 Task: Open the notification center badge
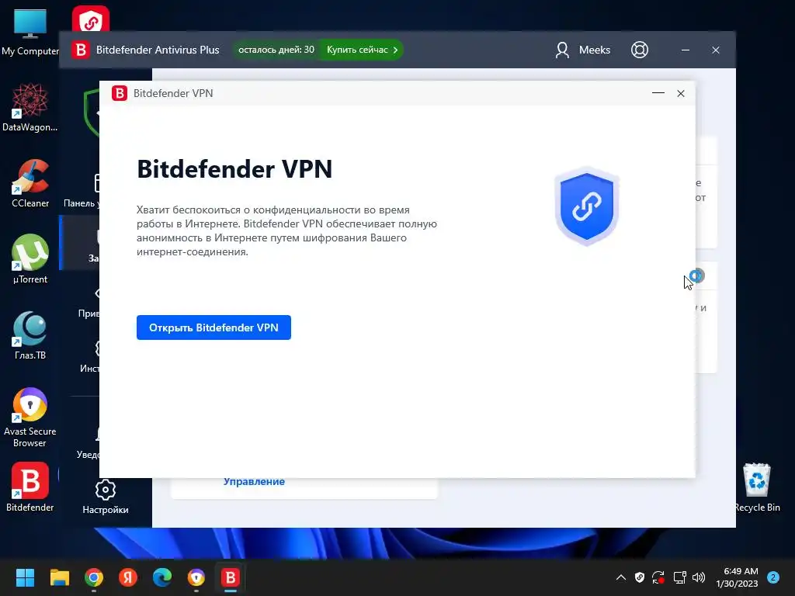click(772, 577)
